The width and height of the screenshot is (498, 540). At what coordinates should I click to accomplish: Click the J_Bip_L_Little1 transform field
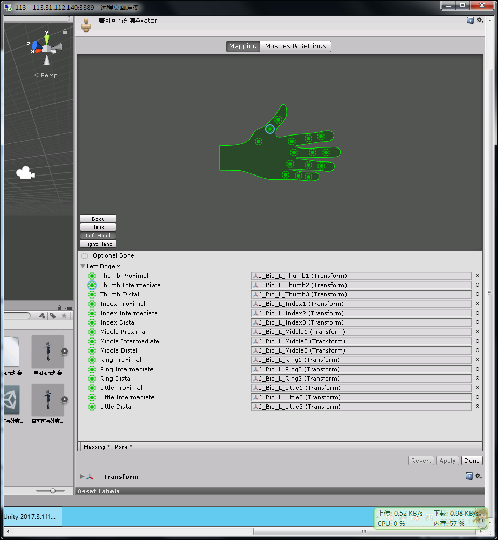click(361, 388)
